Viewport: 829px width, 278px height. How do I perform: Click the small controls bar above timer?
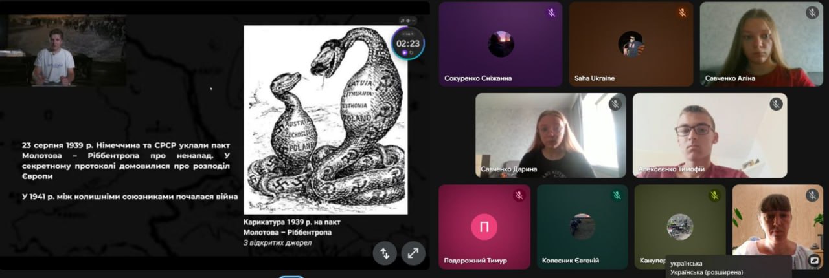[x=407, y=20]
